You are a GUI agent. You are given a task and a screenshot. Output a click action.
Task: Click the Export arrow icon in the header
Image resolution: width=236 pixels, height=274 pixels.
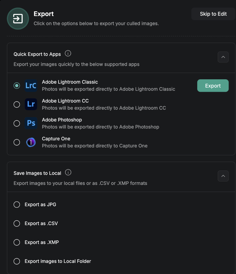point(17,19)
